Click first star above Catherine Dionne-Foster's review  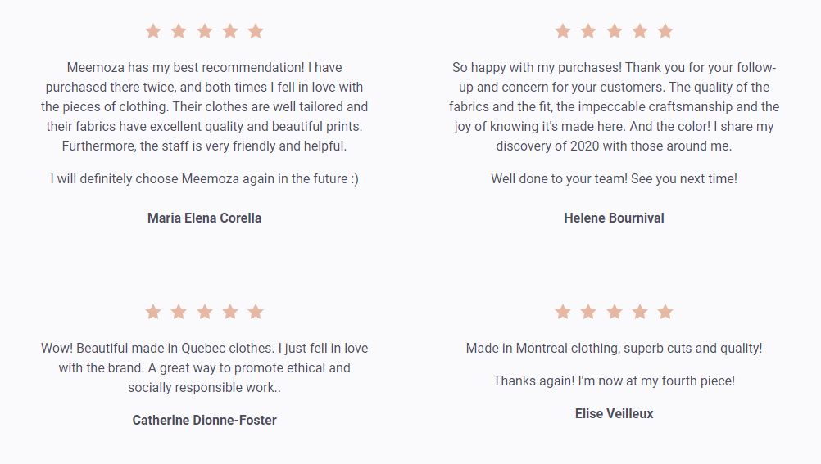point(153,312)
